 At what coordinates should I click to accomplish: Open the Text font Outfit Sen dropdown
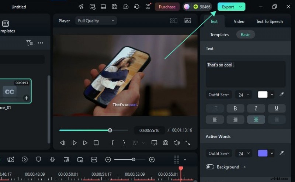click(219, 95)
